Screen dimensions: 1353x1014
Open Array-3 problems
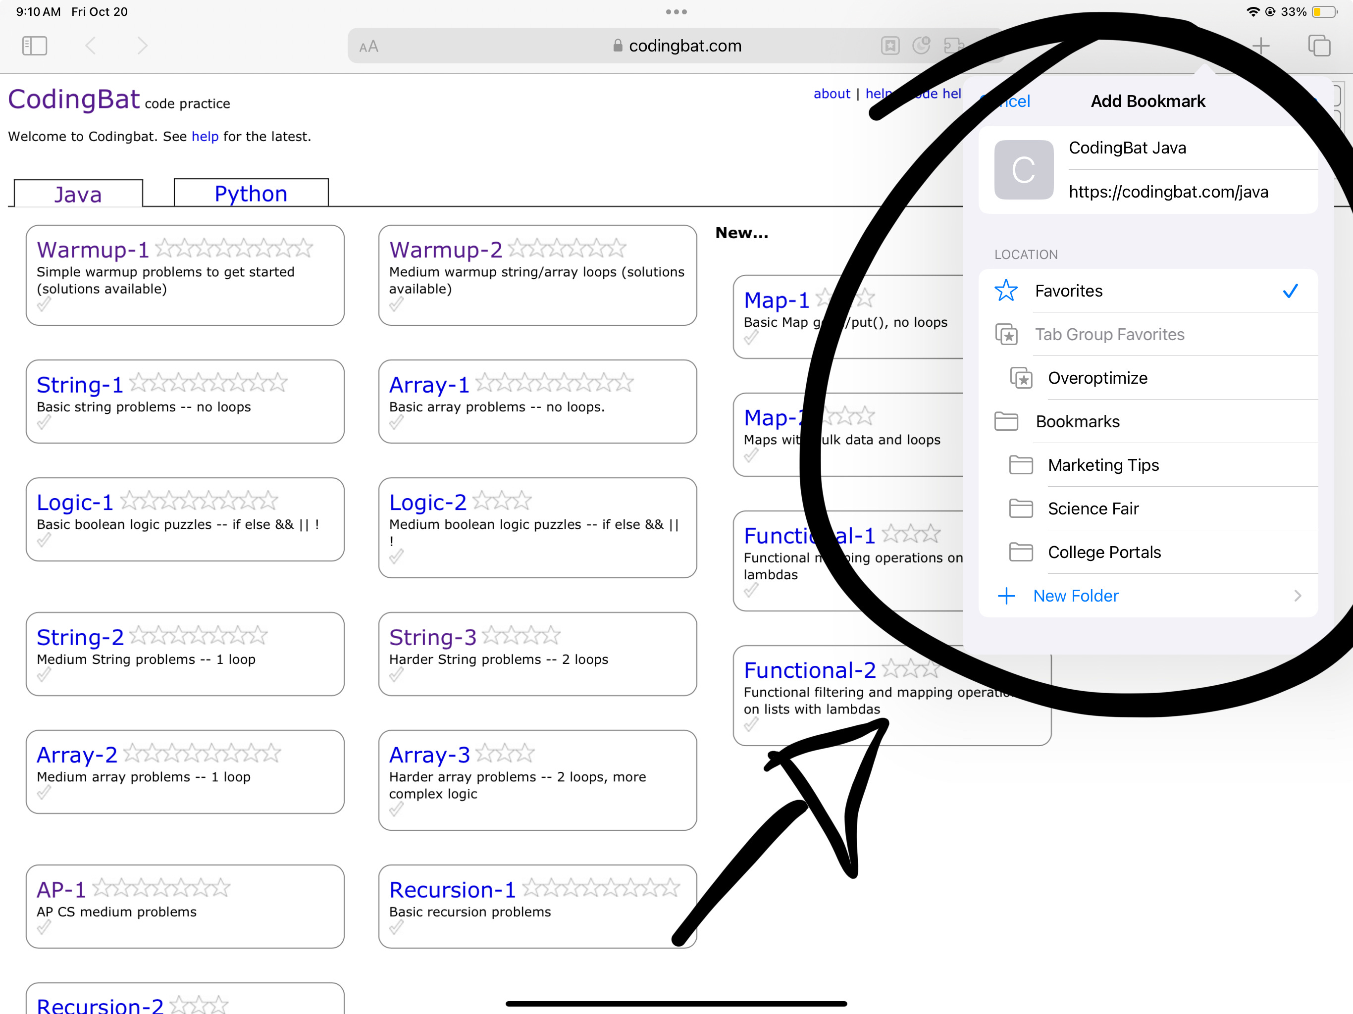point(430,755)
